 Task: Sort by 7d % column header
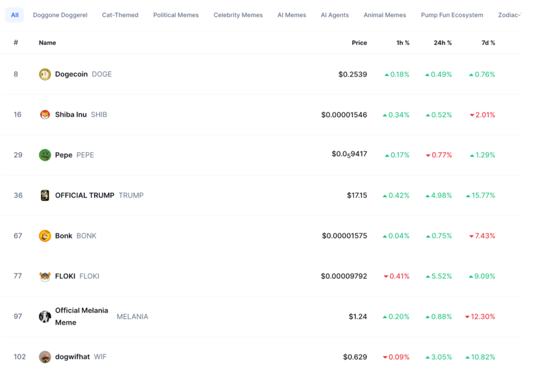click(488, 43)
